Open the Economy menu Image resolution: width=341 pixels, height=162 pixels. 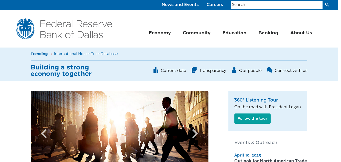click(x=160, y=33)
